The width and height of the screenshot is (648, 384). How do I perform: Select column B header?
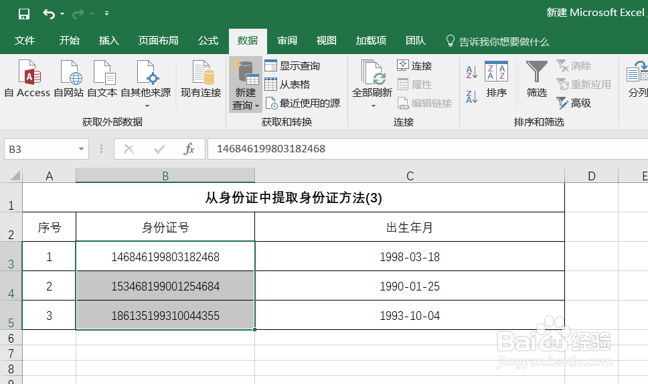pyautogui.click(x=165, y=176)
